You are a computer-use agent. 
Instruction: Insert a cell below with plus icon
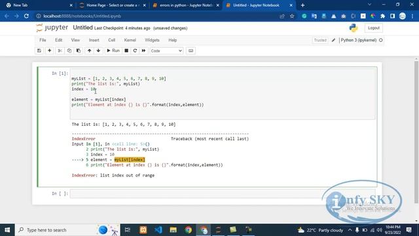point(50,50)
